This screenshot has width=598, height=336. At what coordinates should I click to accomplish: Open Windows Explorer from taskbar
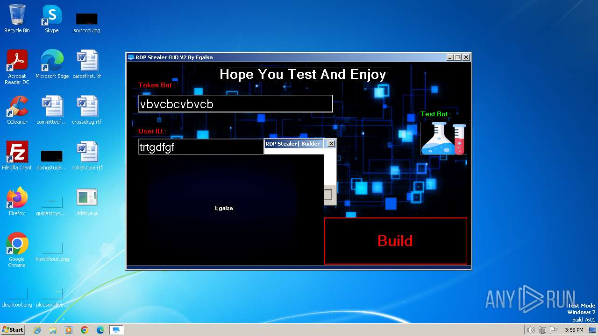(53, 330)
